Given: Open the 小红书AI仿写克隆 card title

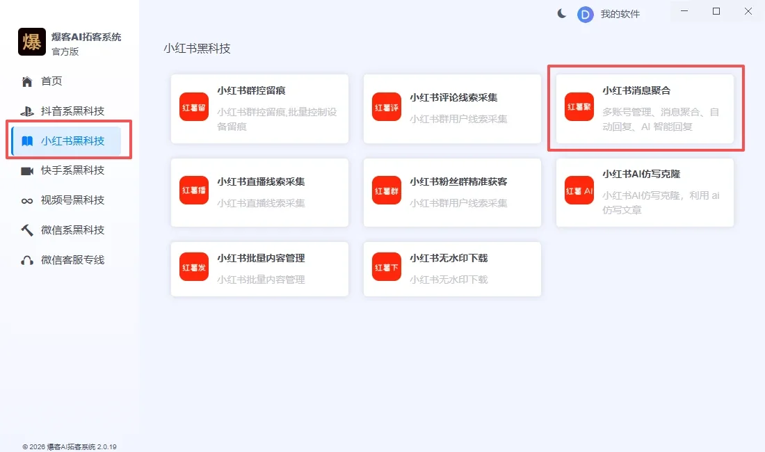Looking at the screenshot, I should (x=642, y=174).
